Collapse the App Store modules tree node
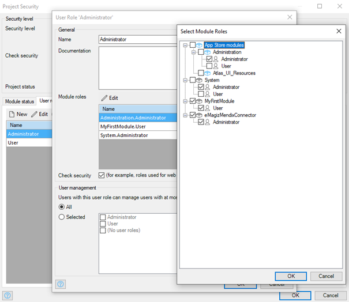 (x=185, y=46)
